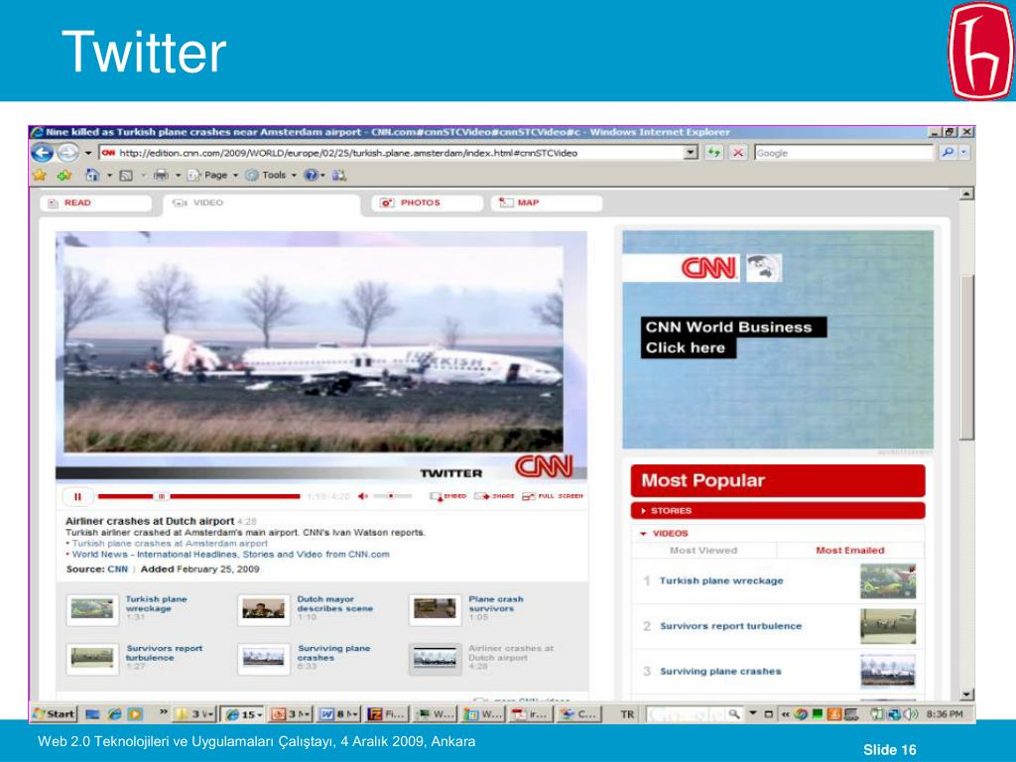Screen dimensions: 1016x762
Task: Open the Windows Start button
Action: pos(54,714)
